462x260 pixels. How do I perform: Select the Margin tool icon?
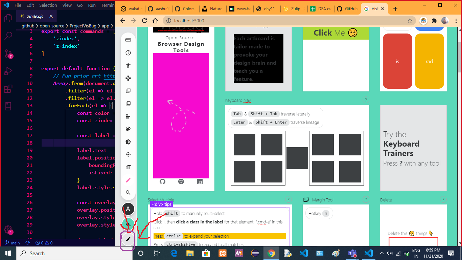tap(128, 90)
